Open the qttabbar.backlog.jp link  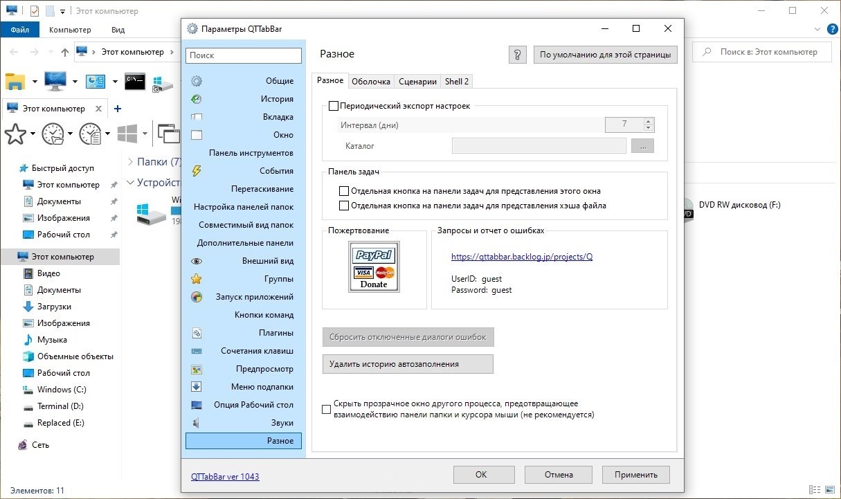coord(522,256)
